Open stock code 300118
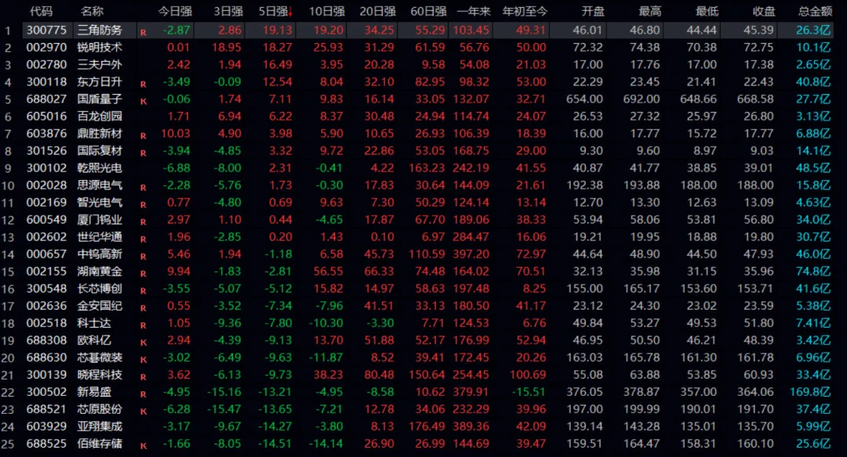Image resolution: width=847 pixels, height=457 pixels. tap(46, 82)
